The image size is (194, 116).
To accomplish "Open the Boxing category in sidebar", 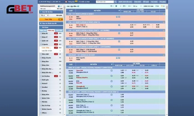I will [51, 91].
